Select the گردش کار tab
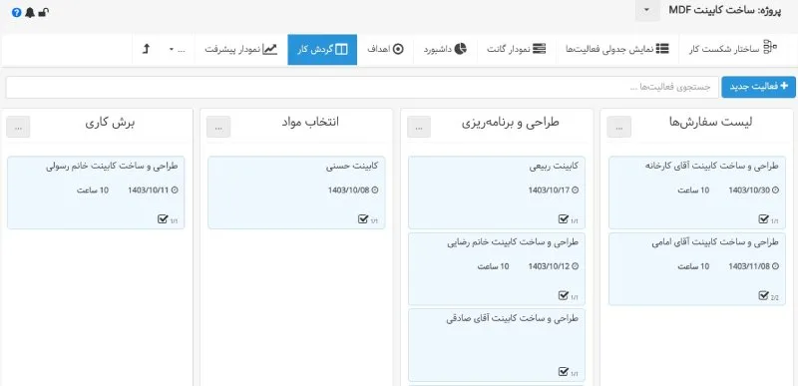Image resolution: width=798 pixels, height=386 pixels. pos(322,49)
